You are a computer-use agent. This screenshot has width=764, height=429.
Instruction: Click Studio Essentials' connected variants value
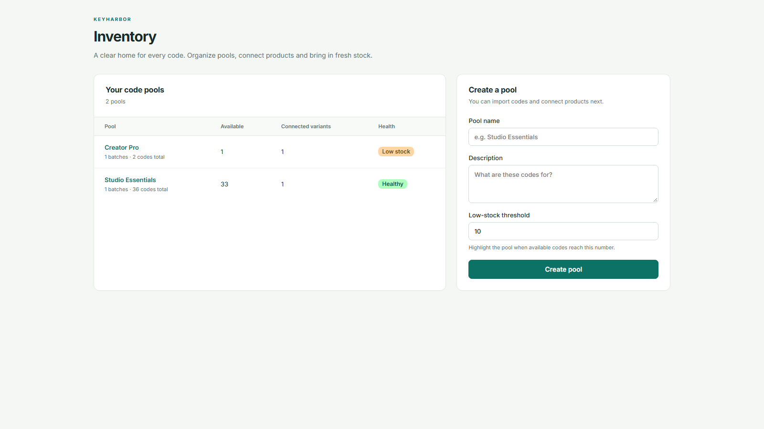[283, 184]
